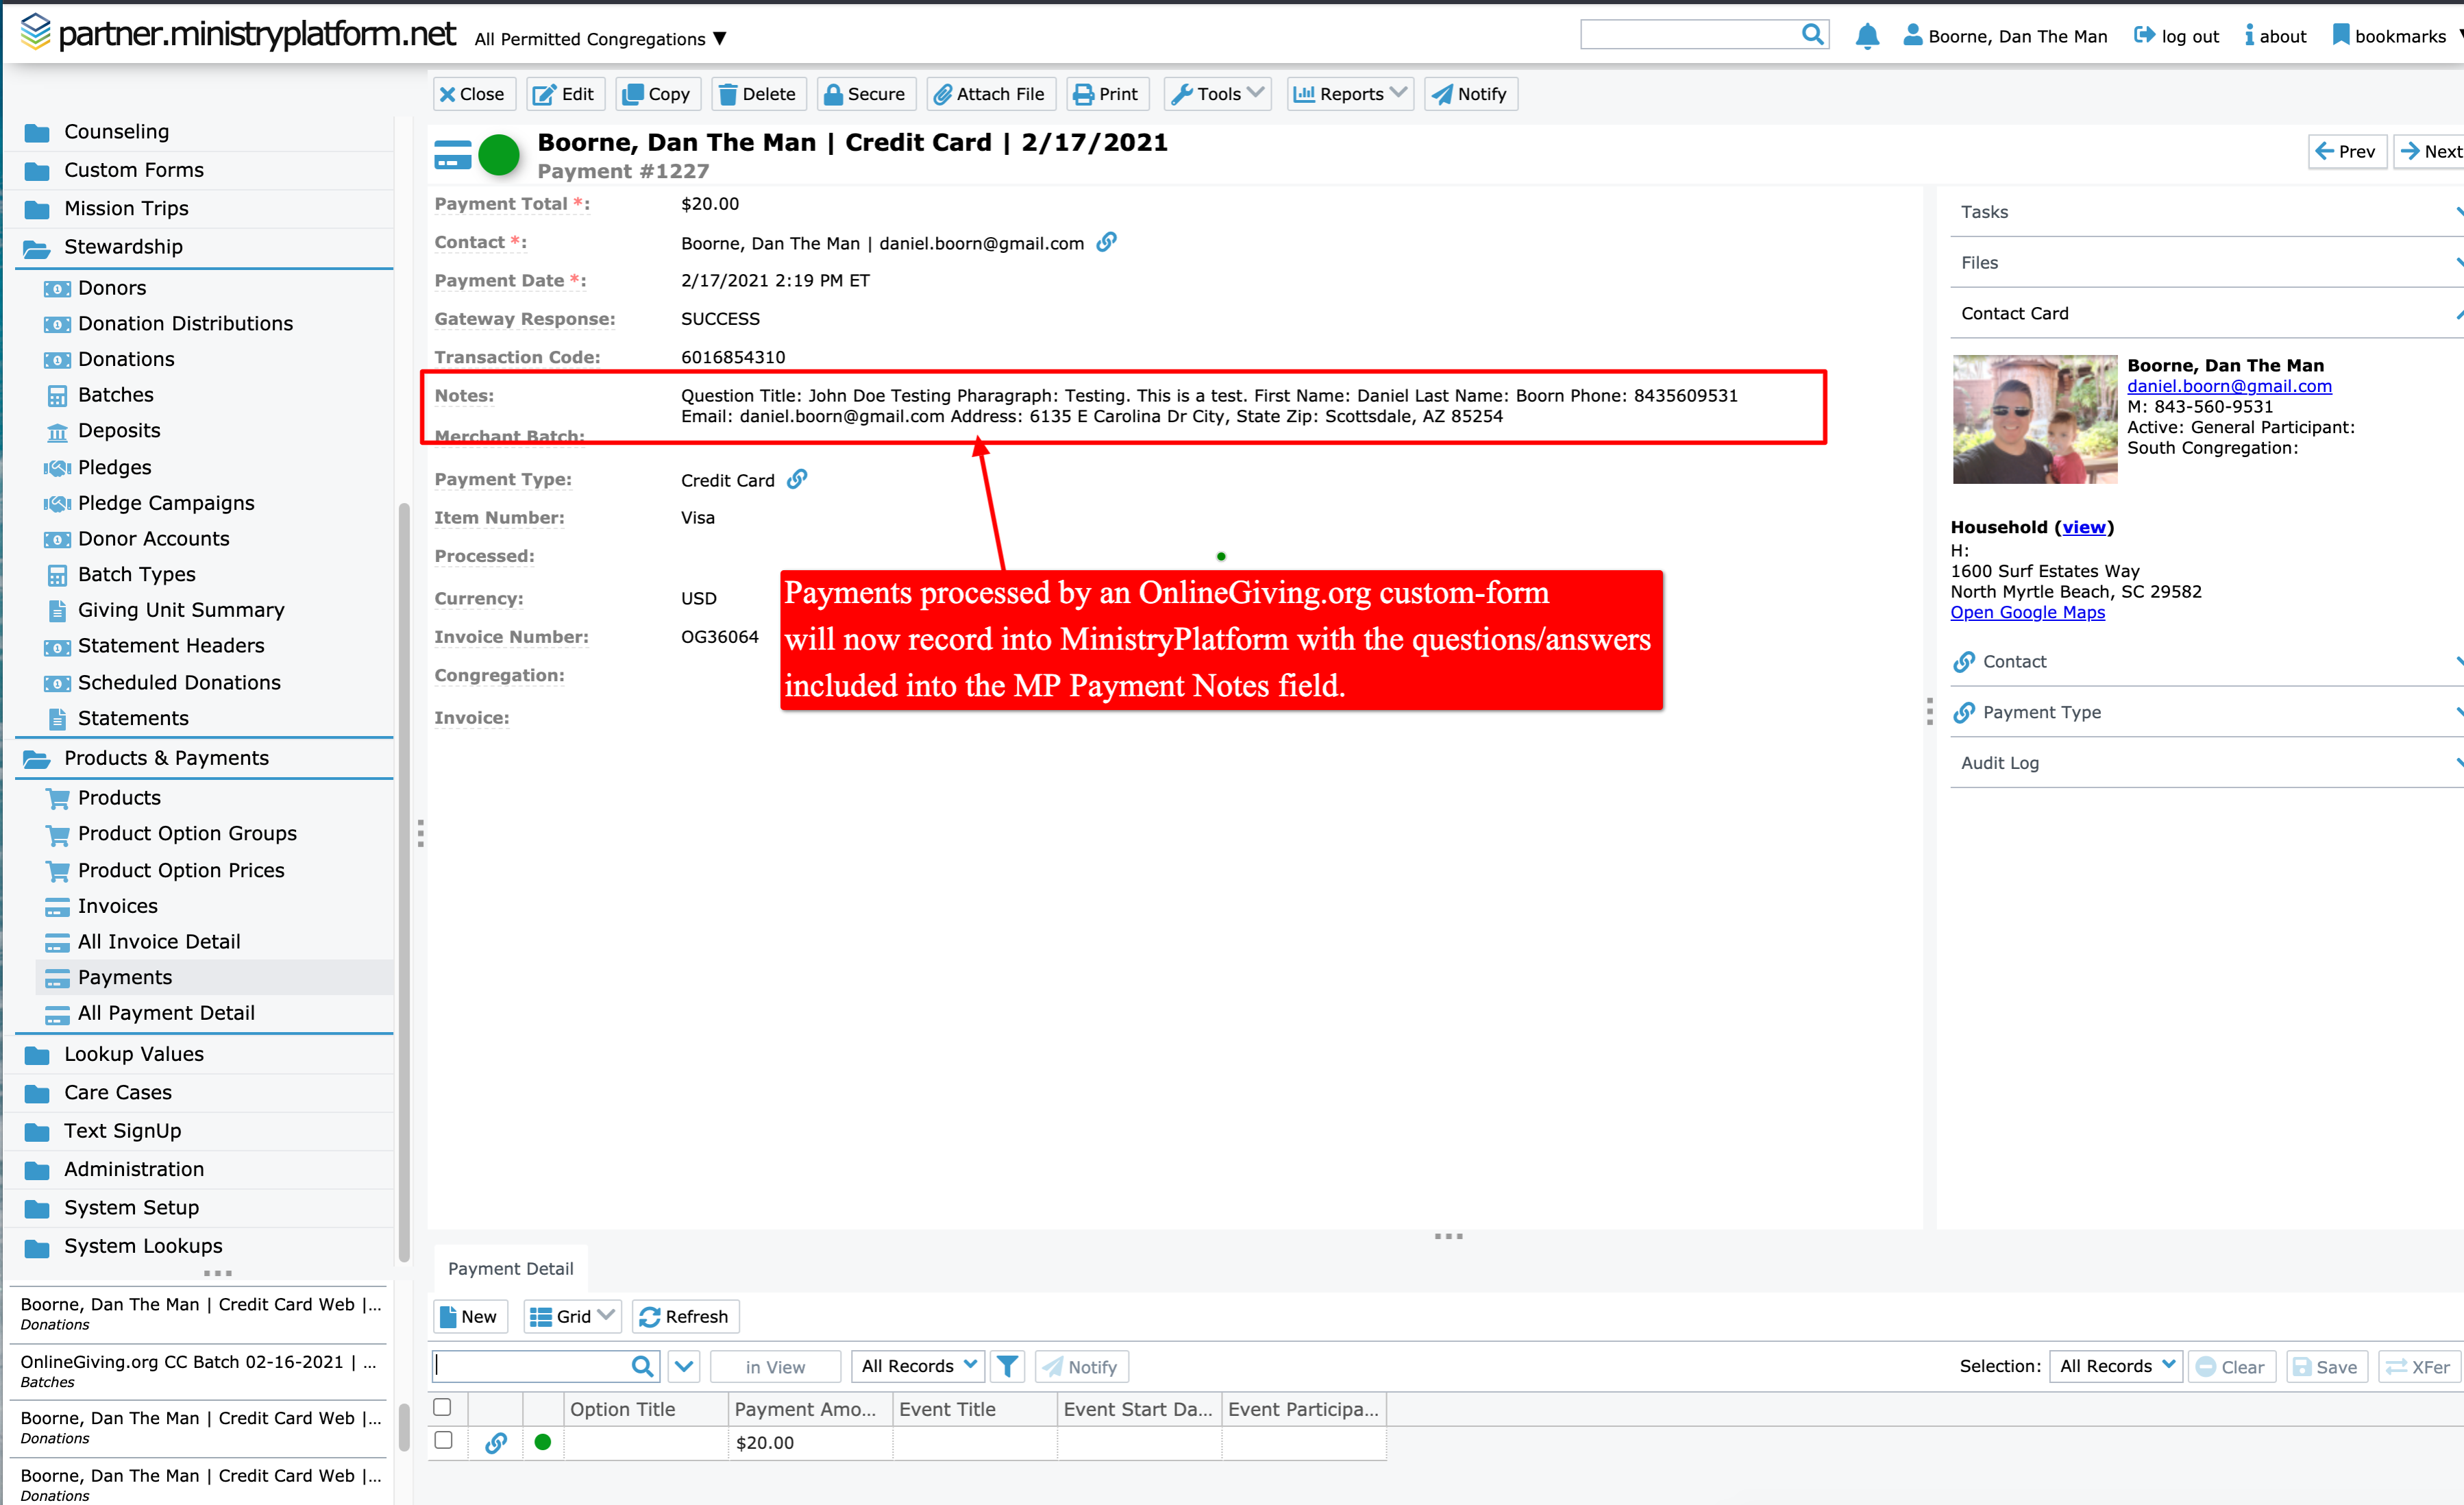This screenshot has height=1505, width=2464.
Task: Expand the Payment Type section in right panel
Action: [x=2206, y=712]
